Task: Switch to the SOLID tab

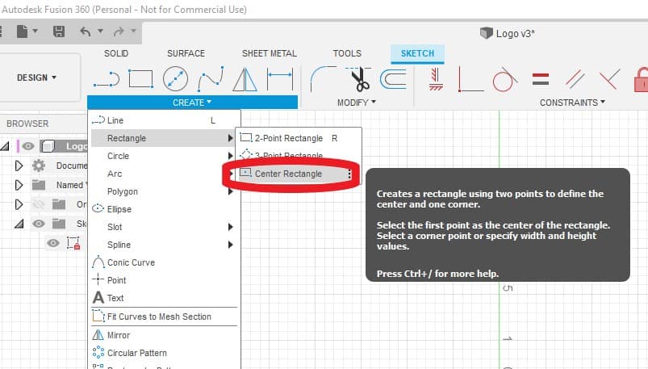Action: click(116, 53)
